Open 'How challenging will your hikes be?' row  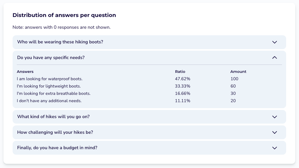point(149,132)
